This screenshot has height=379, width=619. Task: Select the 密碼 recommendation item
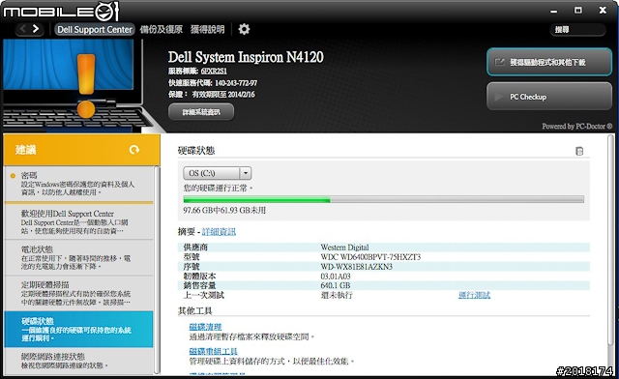(x=78, y=184)
